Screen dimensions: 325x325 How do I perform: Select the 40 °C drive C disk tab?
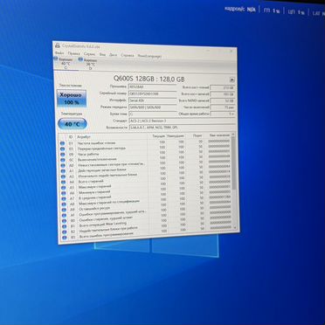65,63
